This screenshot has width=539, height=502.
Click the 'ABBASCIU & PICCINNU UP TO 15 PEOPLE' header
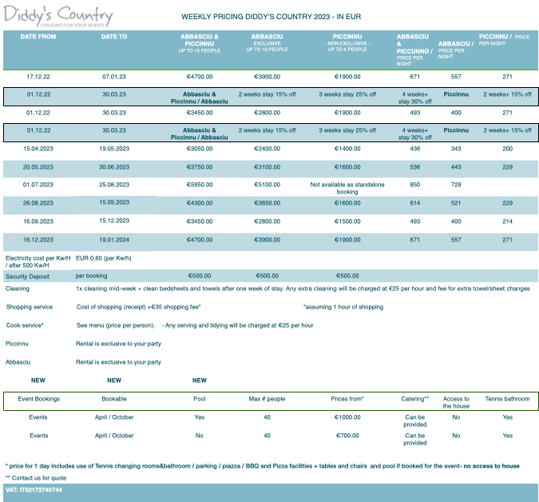click(200, 43)
